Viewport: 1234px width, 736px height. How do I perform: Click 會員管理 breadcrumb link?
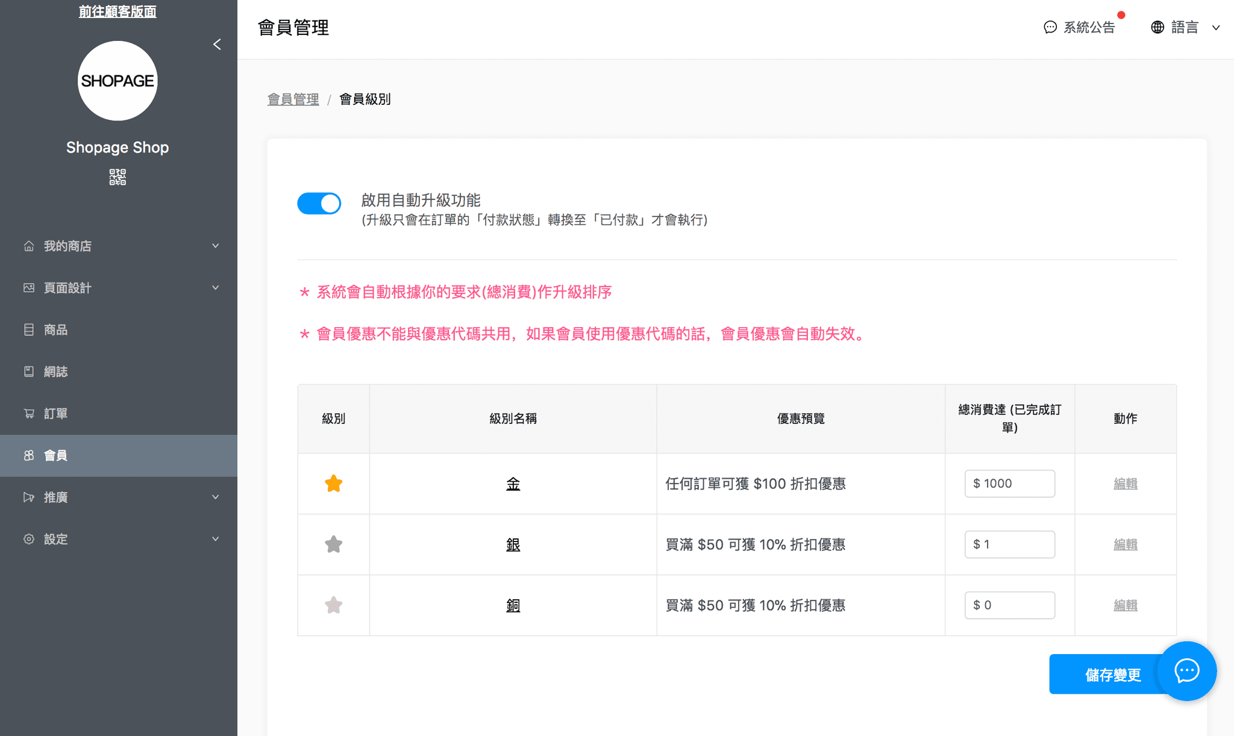pos(293,99)
